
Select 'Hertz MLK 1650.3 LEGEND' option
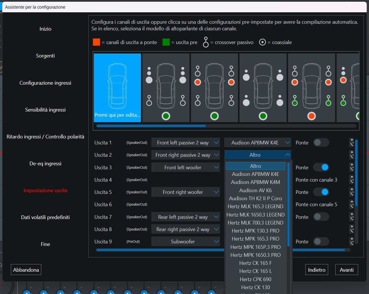pyautogui.click(x=256, y=214)
